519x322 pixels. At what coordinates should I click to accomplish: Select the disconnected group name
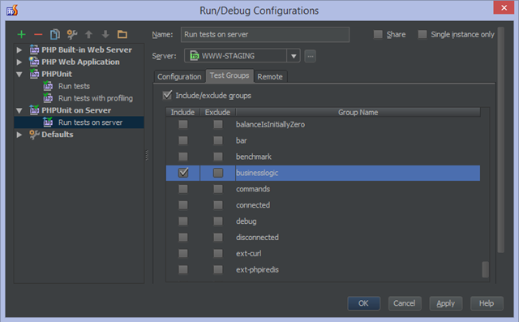coord(257,238)
